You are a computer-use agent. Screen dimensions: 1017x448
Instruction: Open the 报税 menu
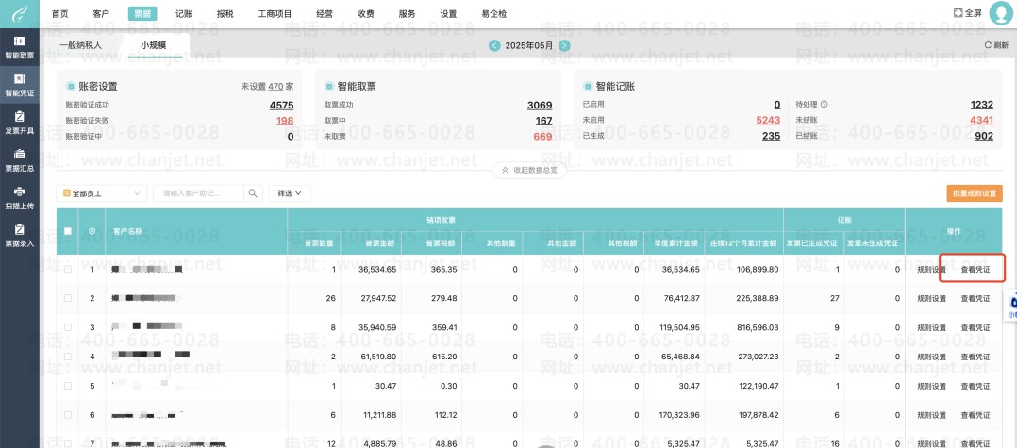225,13
